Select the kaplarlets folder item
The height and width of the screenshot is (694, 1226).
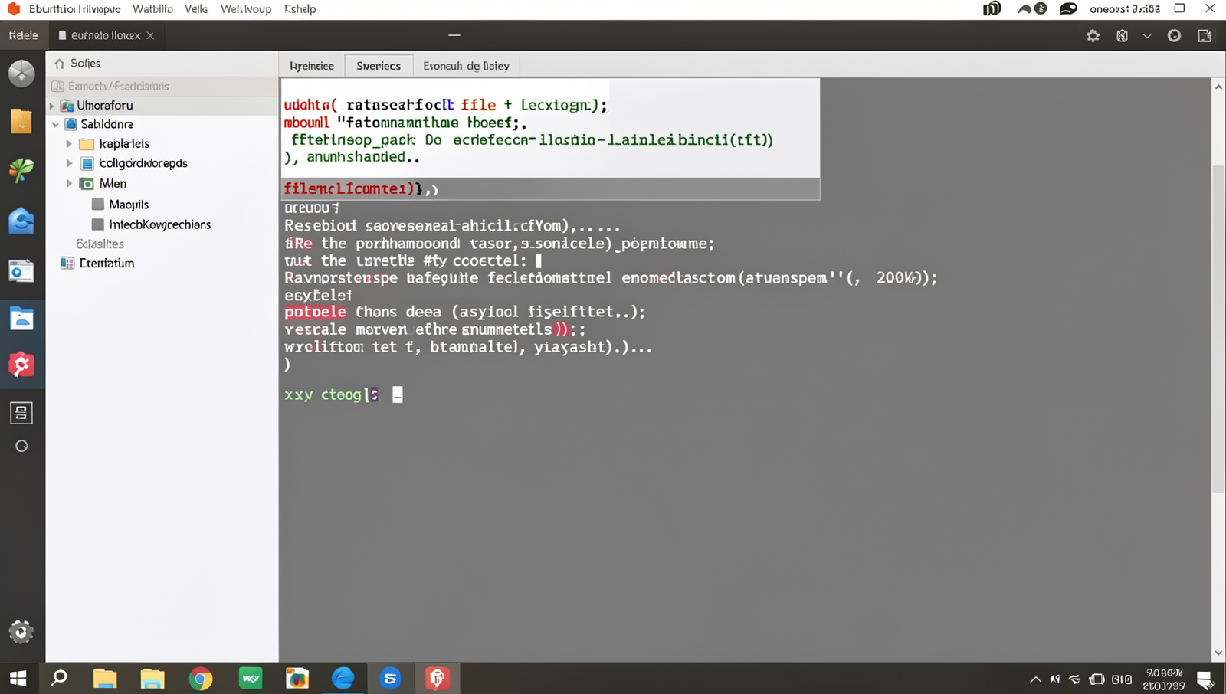[x=124, y=144]
